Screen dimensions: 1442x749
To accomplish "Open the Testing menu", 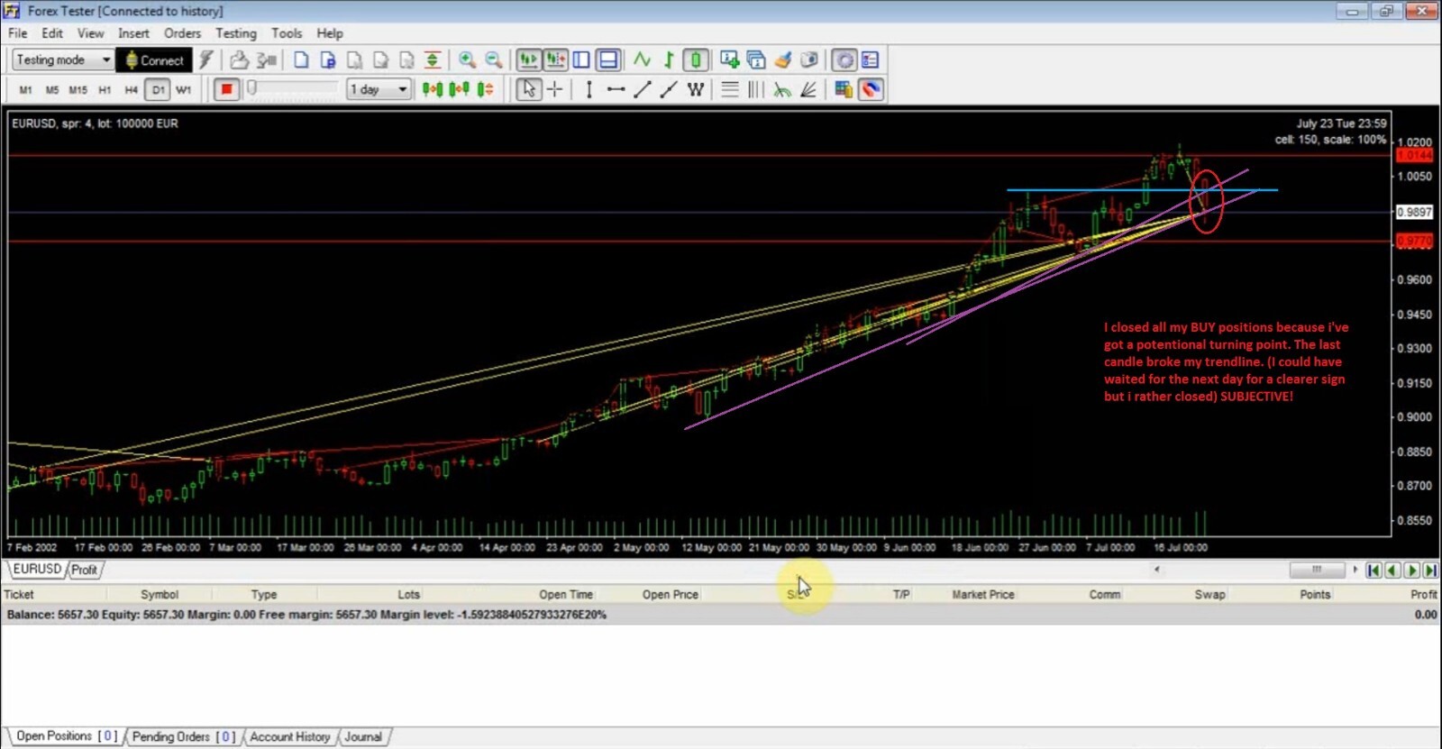I will coord(236,33).
